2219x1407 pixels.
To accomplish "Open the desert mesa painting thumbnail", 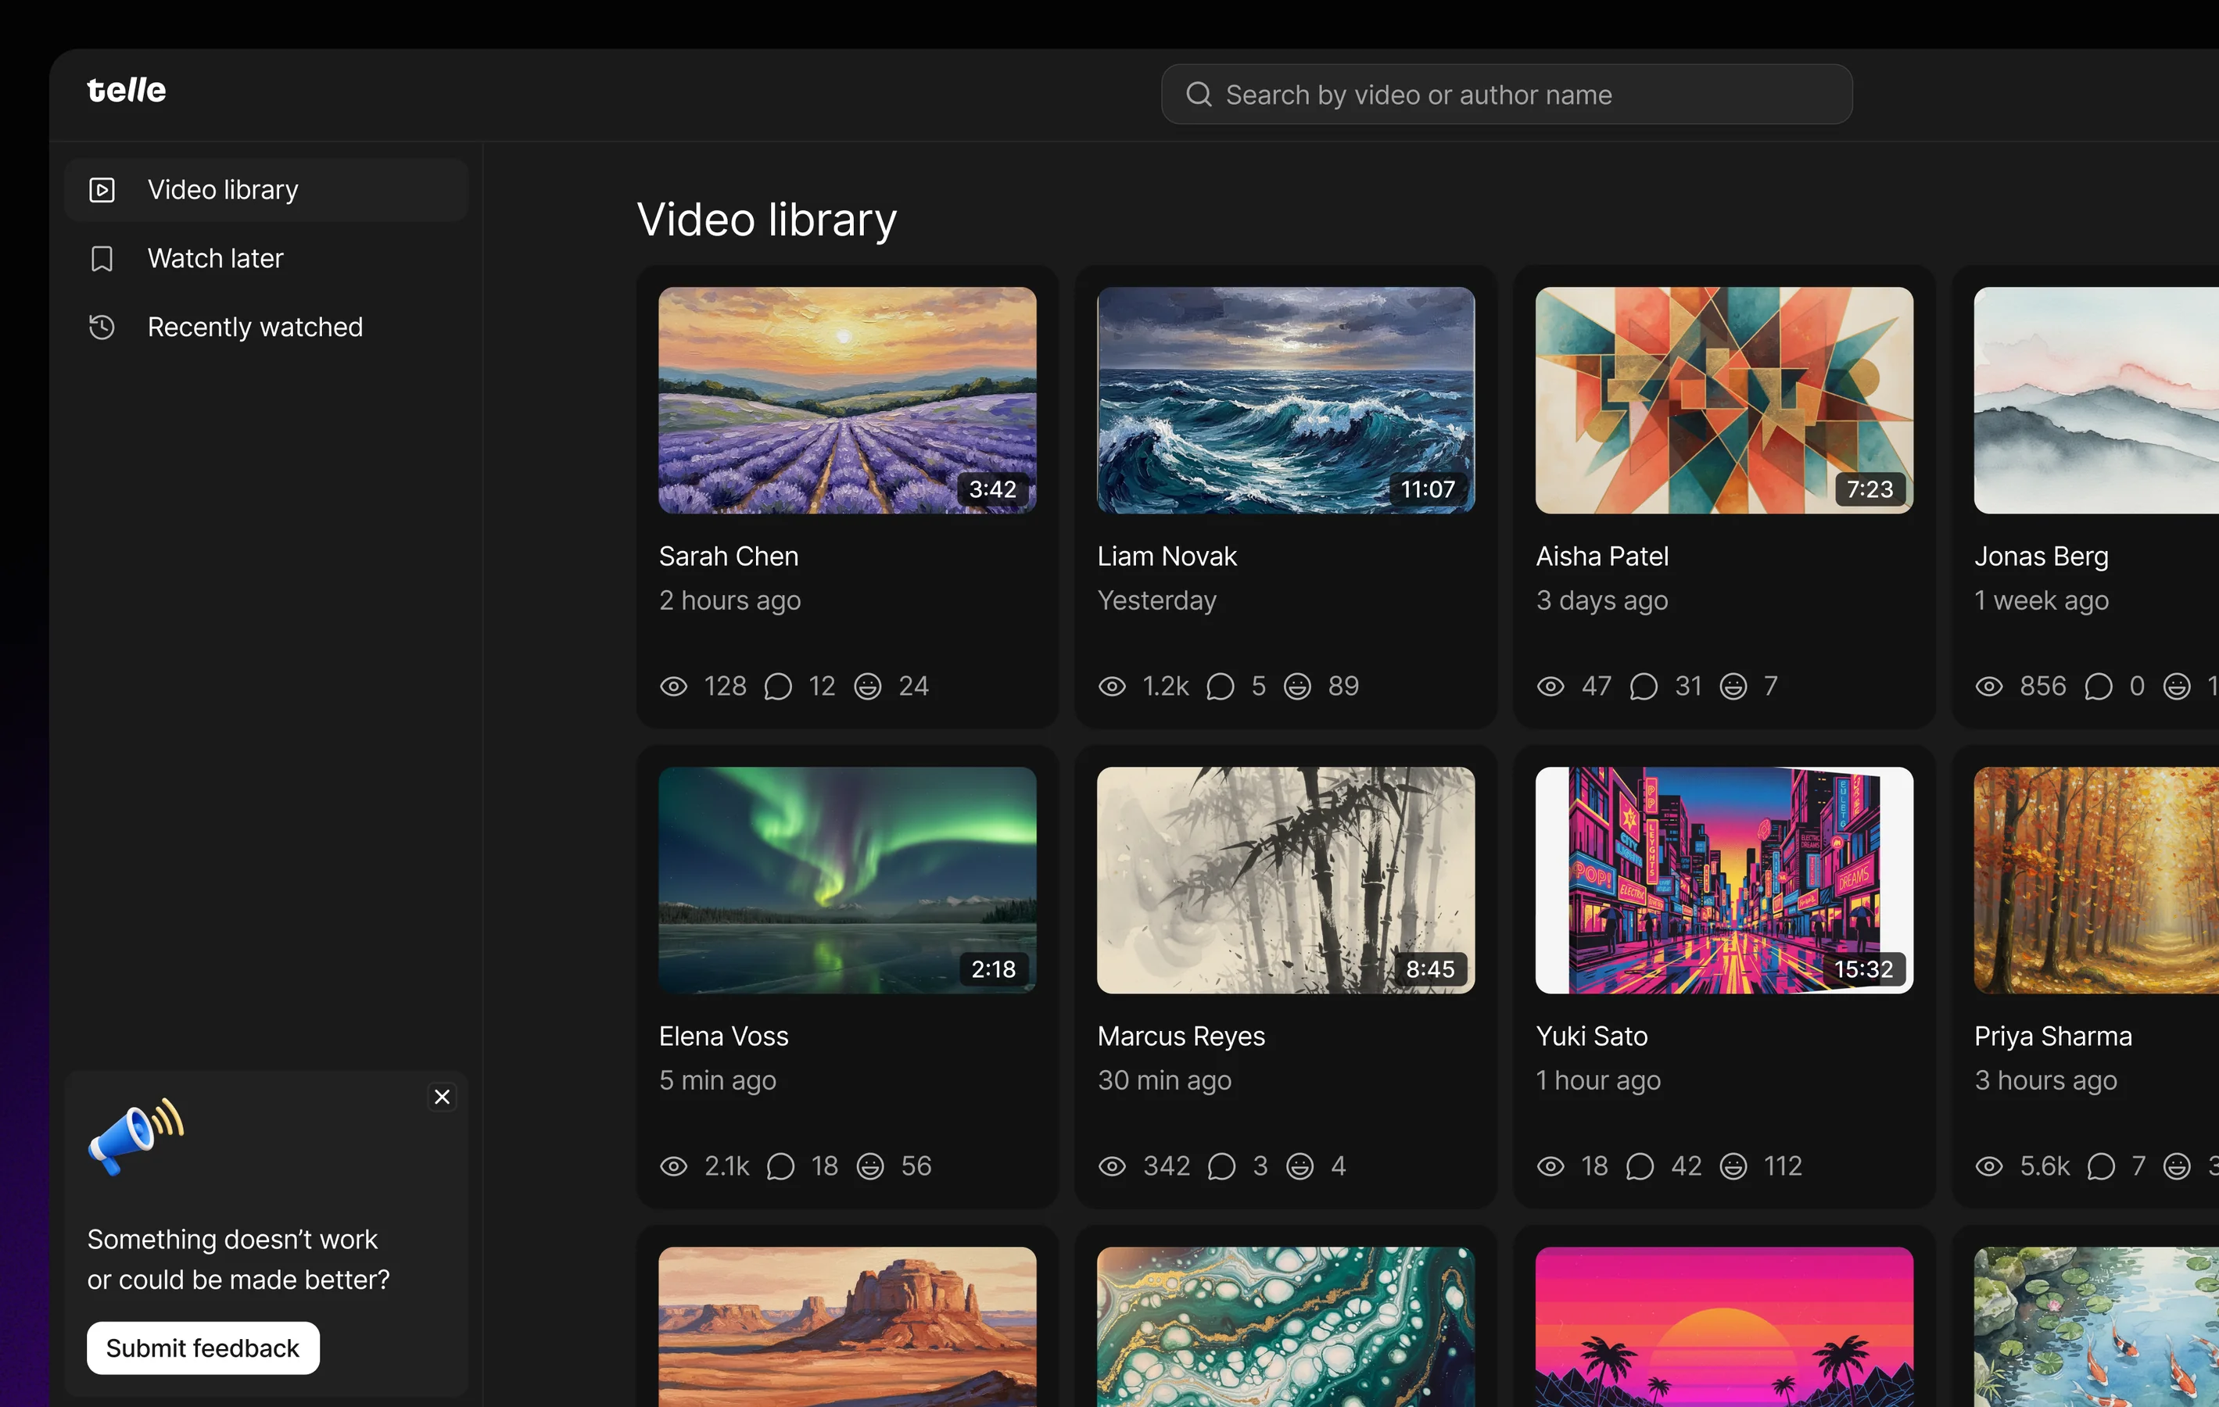I will (847, 1326).
